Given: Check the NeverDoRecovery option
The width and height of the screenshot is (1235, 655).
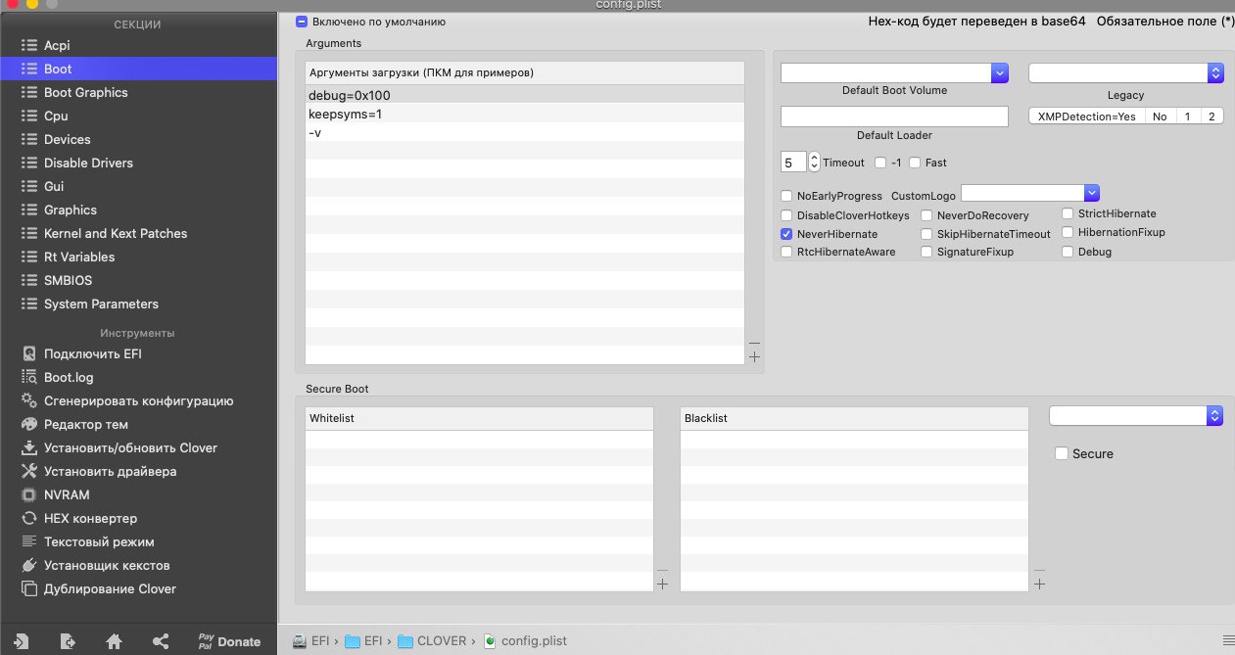Looking at the screenshot, I should pos(926,215).
